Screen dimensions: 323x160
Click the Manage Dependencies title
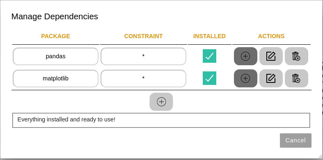[55, 16]
